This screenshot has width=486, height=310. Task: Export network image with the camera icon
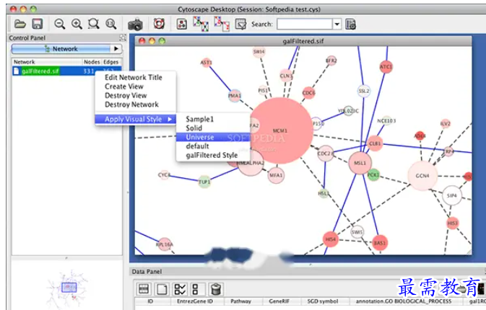(135, 25)
